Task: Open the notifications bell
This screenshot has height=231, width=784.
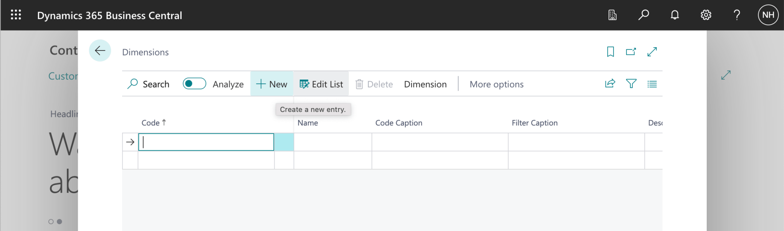Action: point(675,15)
